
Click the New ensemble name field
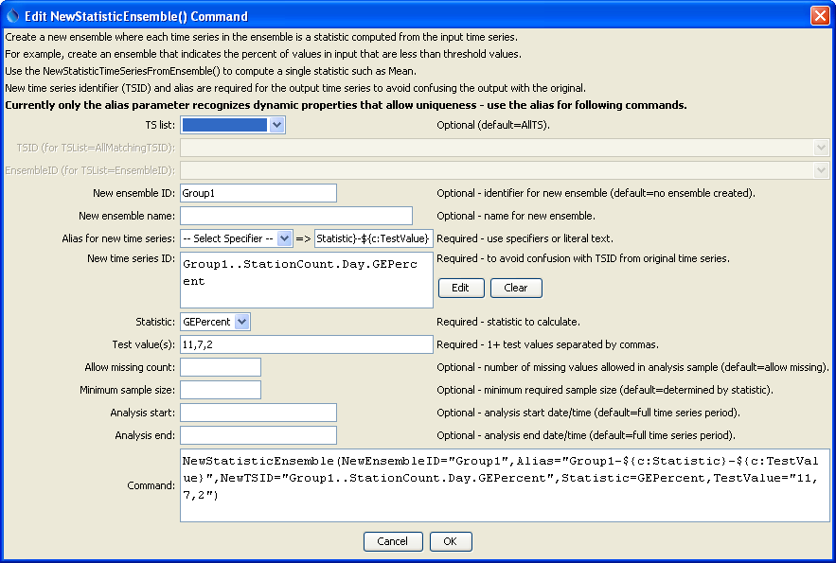point(296,216)
